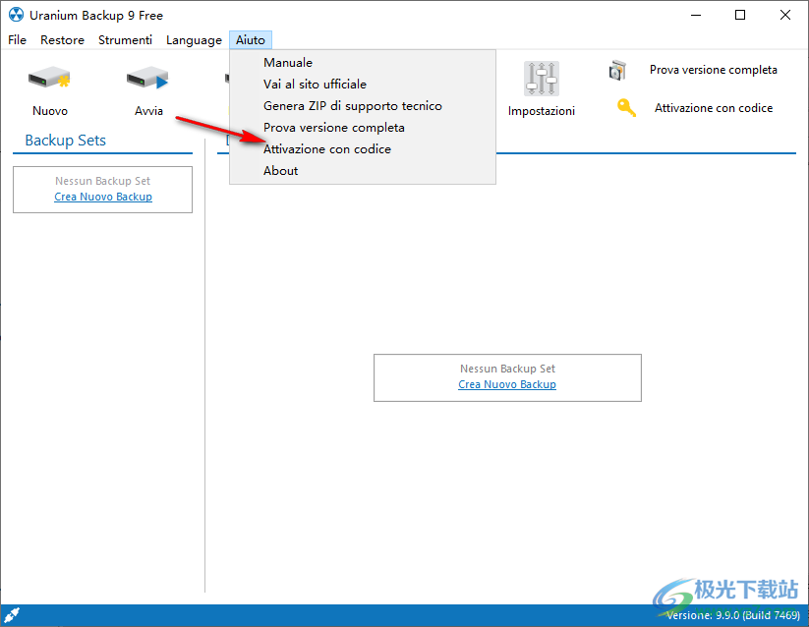Click the Backup Sets panel header
The image size is (809, 627).
(x=66, y=141)
